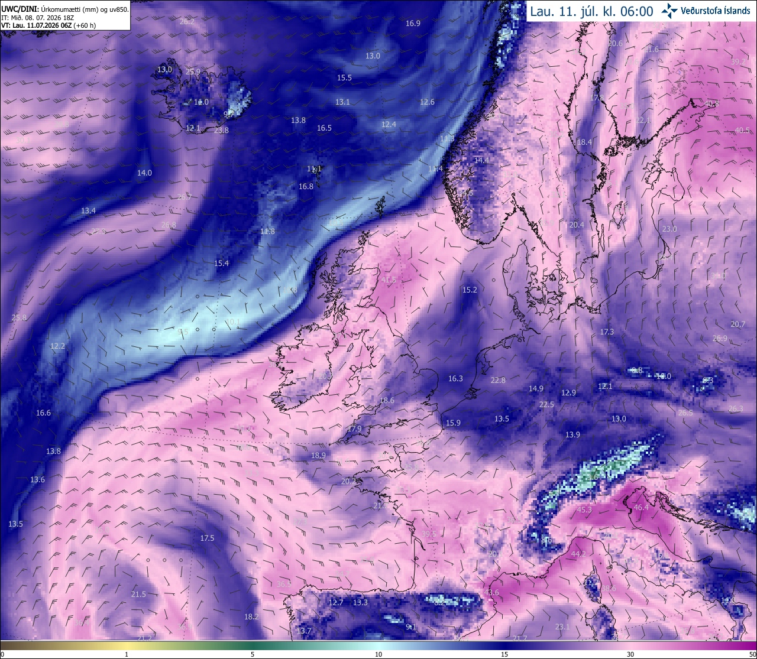Click the 15.2 value label in the North Sea
Screen dimensions: 757x659
pos(470,290)
